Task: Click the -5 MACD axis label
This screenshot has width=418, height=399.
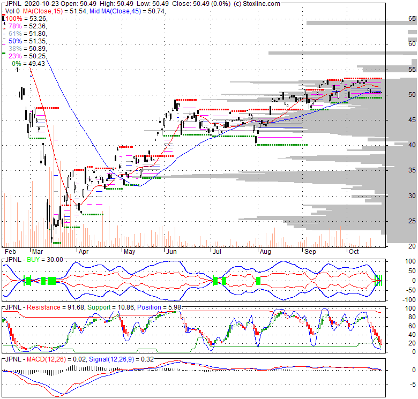Action: [413, 385]
